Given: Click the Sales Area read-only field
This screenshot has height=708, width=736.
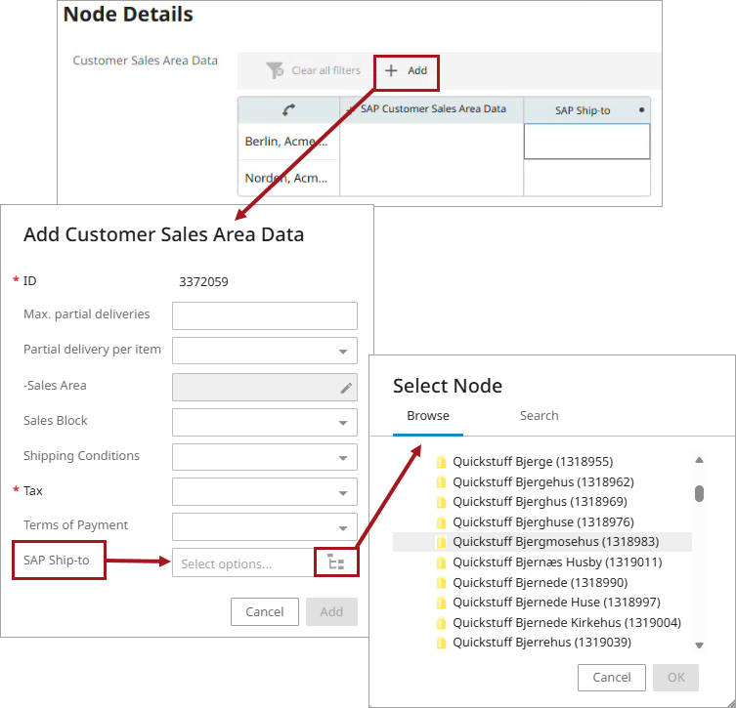Looking at the screenshot, I should pyautogui.click(x=265, y=387).
